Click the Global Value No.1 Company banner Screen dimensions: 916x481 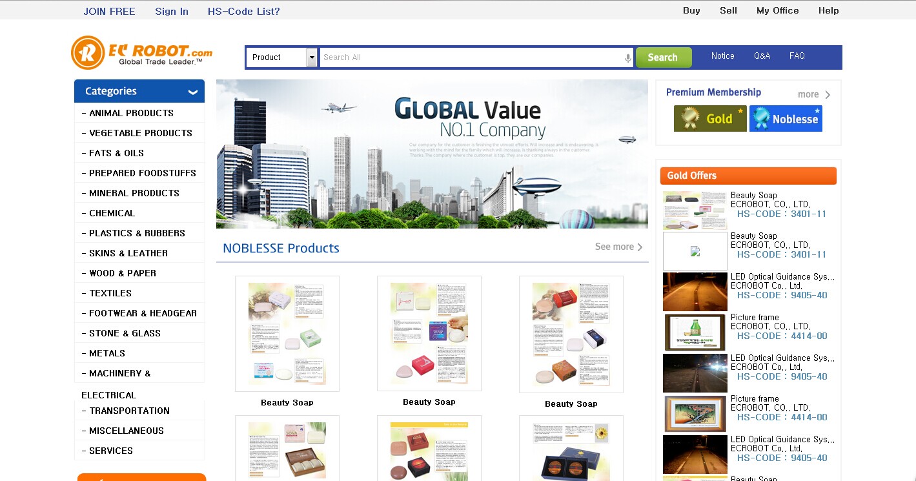pos(432,154)
